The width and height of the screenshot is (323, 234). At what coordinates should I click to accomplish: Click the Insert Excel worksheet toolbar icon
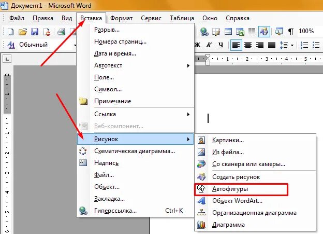point(240,32)
